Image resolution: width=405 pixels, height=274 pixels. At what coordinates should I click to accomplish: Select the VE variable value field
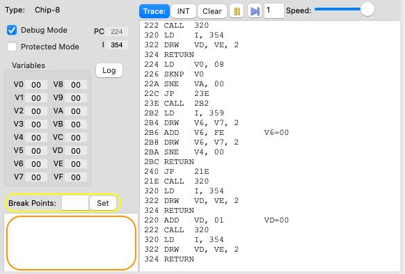pyautogui.click(x=76, y=164)
